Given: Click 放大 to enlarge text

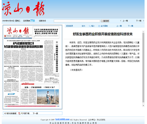Looking at the screenshot, I should (83, 26).
